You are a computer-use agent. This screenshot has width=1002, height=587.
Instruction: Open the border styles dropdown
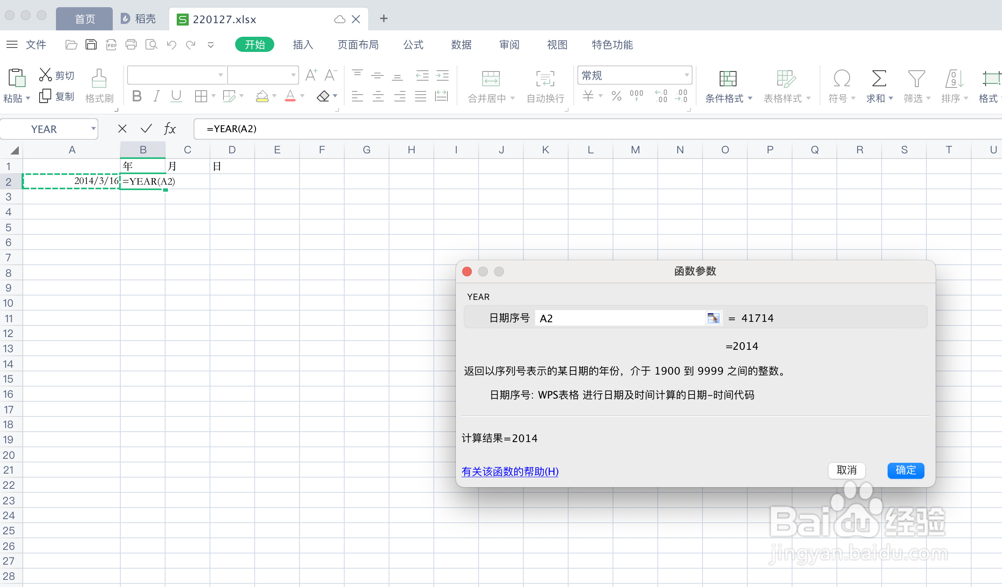pyautogui.click(x=213, y=96)
